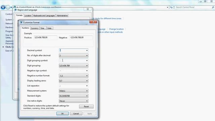215x121 pixels.
Task: Click the Apply button
Action: click(x=90, y=114)
